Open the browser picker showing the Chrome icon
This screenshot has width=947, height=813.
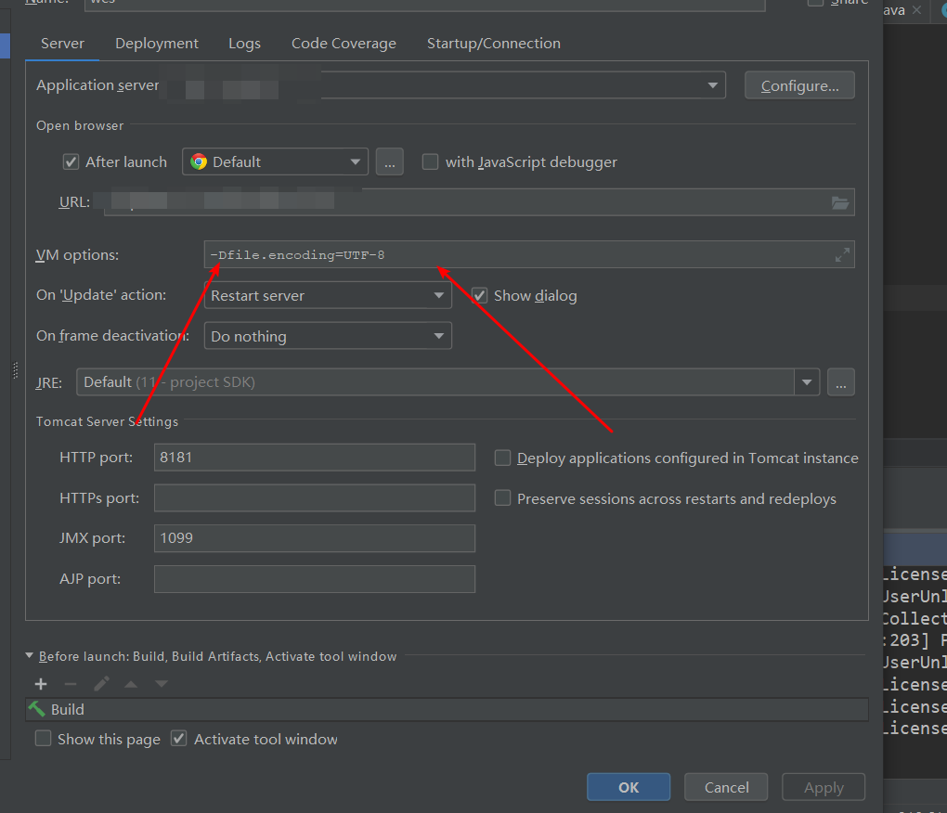click(x=274, y=161)
